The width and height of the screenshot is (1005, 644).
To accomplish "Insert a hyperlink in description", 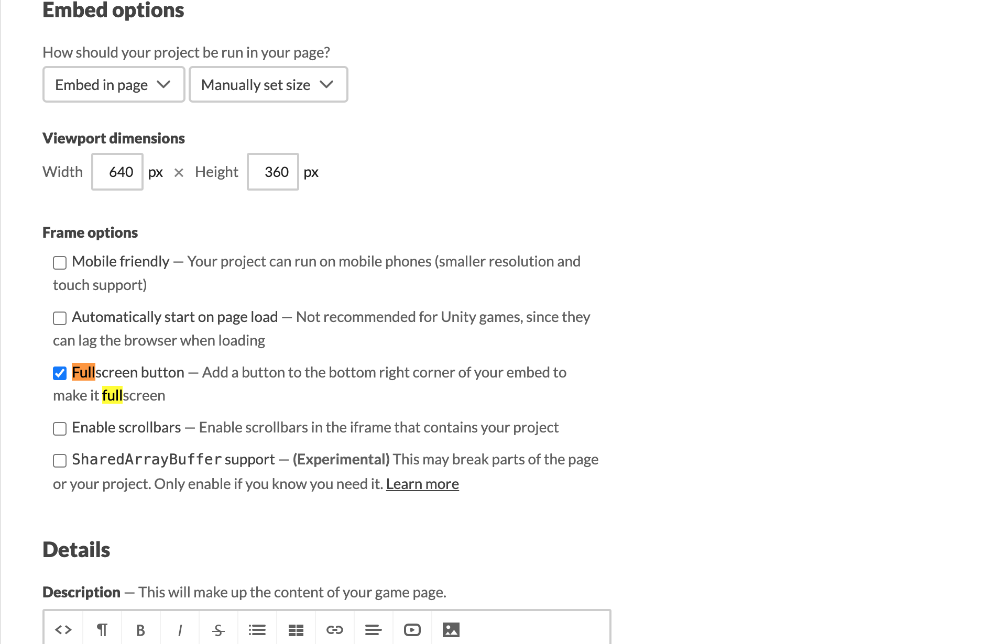I will point(335,630).
